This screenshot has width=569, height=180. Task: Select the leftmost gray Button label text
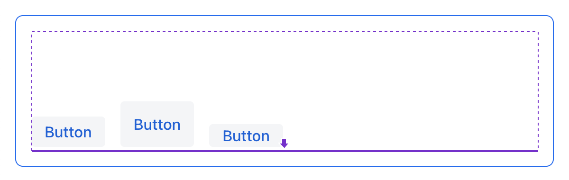coord(68,132)
